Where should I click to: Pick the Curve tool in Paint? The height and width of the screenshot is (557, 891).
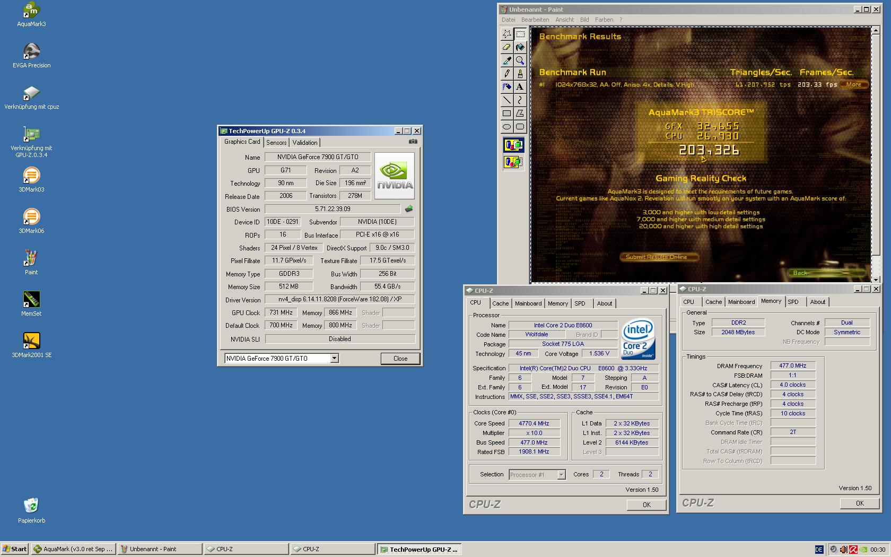tap(520, 100)
